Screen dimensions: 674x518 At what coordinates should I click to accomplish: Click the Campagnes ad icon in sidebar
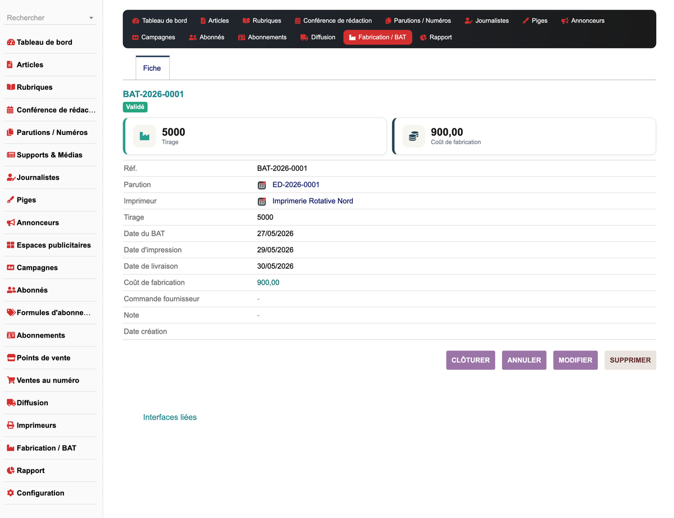pyautogui.click(x=10, y=268)
